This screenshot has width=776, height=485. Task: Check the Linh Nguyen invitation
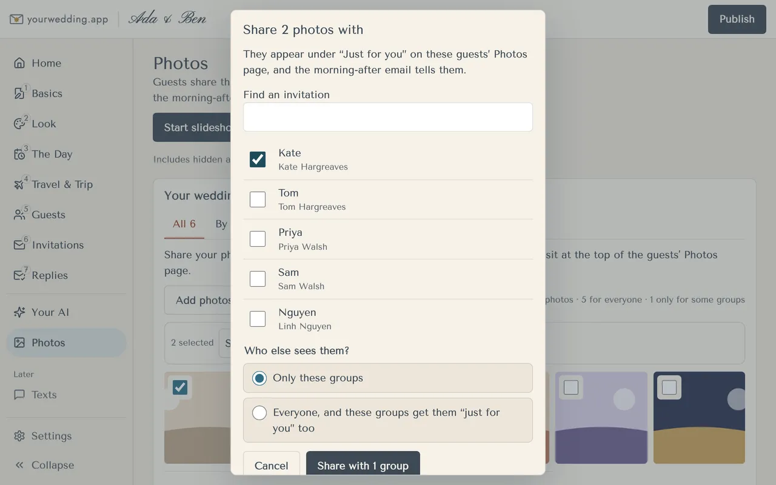coord(258,319)
